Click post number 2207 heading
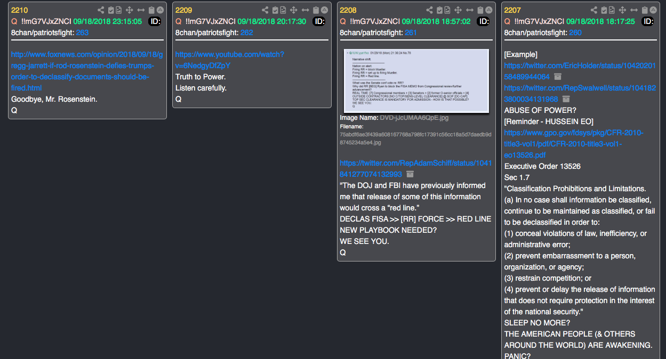The image size is (666, 359). tap(512, 10)
